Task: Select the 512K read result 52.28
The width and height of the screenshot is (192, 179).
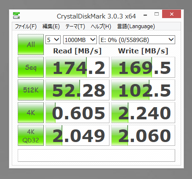Action: (x=77, y=90)
